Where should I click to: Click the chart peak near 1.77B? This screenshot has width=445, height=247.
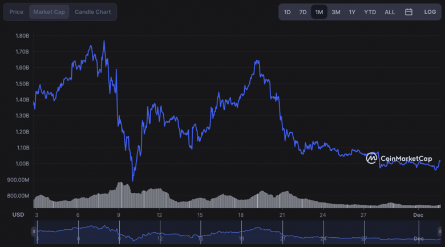[x=104, y=42]
